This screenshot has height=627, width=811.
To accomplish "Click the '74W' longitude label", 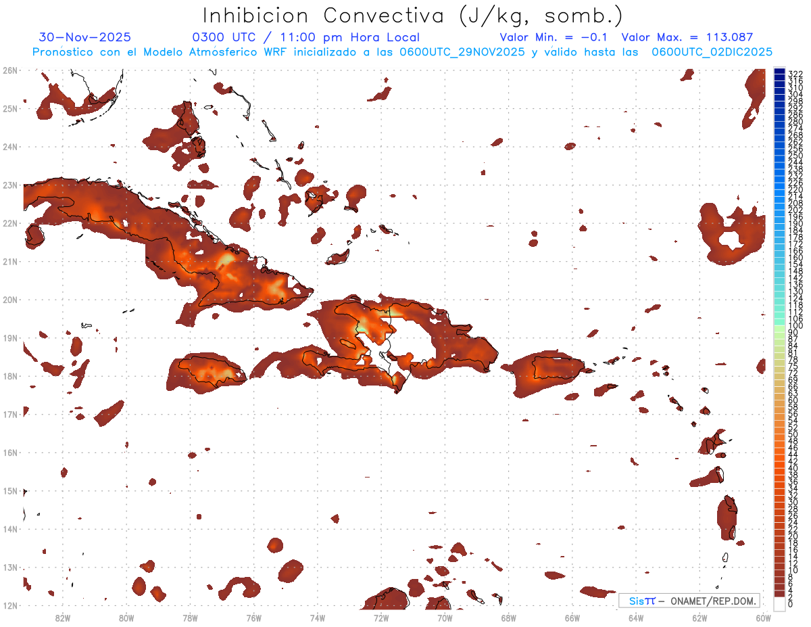I will (318, 617).
